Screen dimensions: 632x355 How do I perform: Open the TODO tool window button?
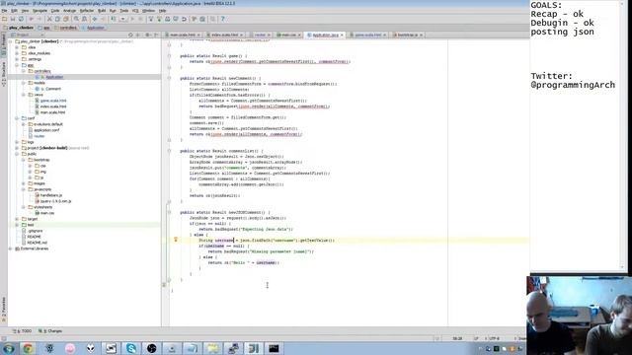[23, 331]
